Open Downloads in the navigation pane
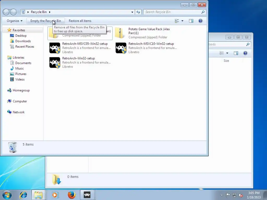This screenshot has height=200, width=267. [23, 41]
